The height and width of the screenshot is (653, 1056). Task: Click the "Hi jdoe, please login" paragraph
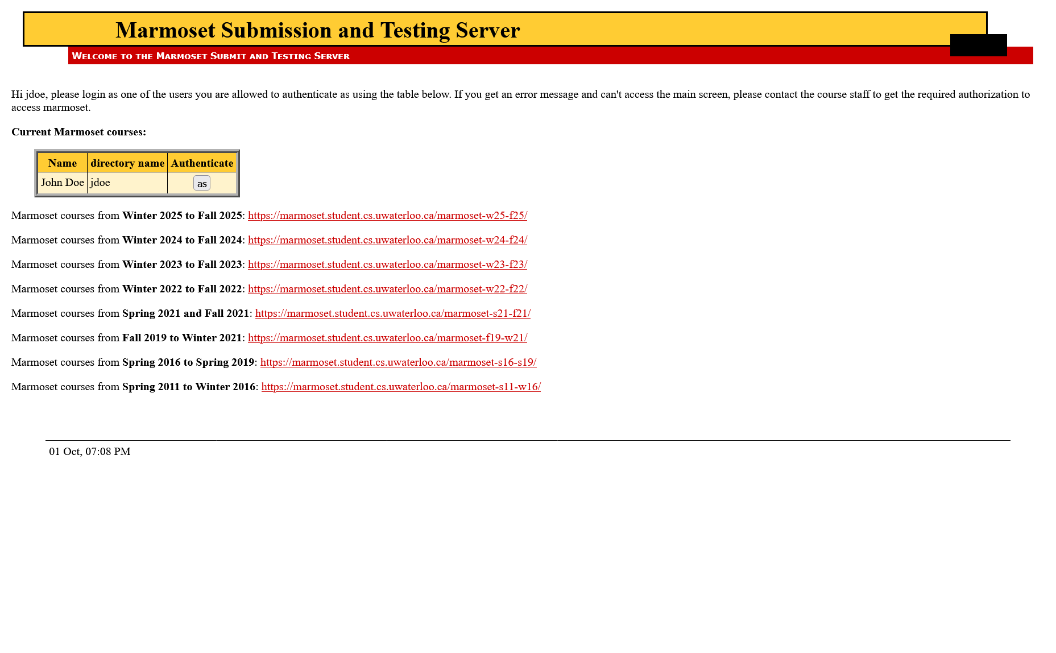(520, 101)
